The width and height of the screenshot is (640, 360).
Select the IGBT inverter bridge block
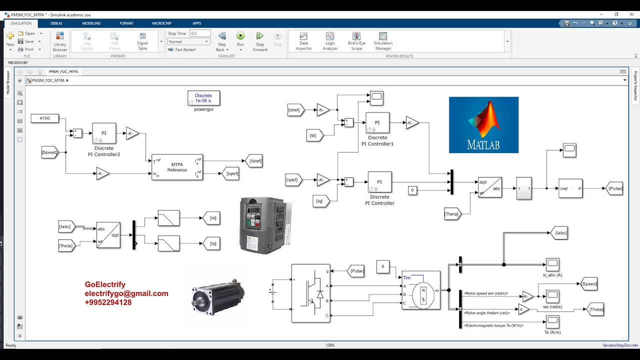click(310, 293)
